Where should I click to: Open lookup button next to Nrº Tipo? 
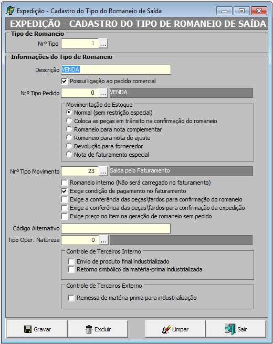103,44
